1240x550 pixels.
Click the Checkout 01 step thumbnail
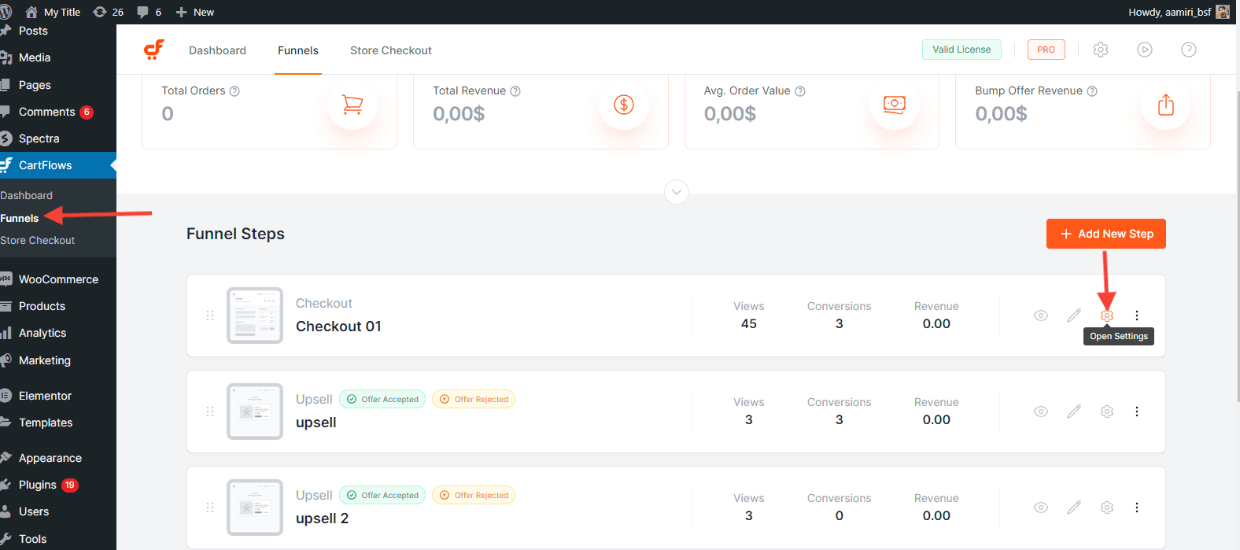coord(254,316)
